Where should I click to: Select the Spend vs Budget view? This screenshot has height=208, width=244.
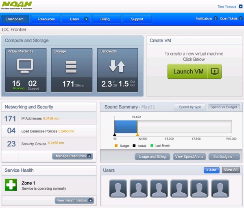[224, 107]
